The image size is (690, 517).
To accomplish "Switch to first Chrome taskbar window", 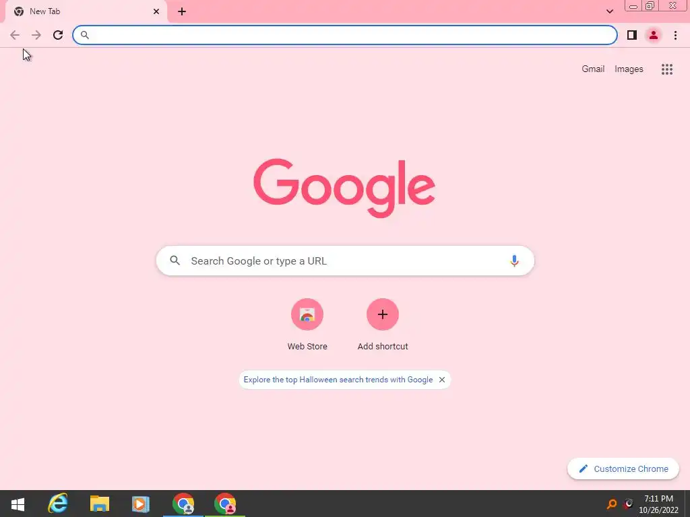I will coord(183,504).
